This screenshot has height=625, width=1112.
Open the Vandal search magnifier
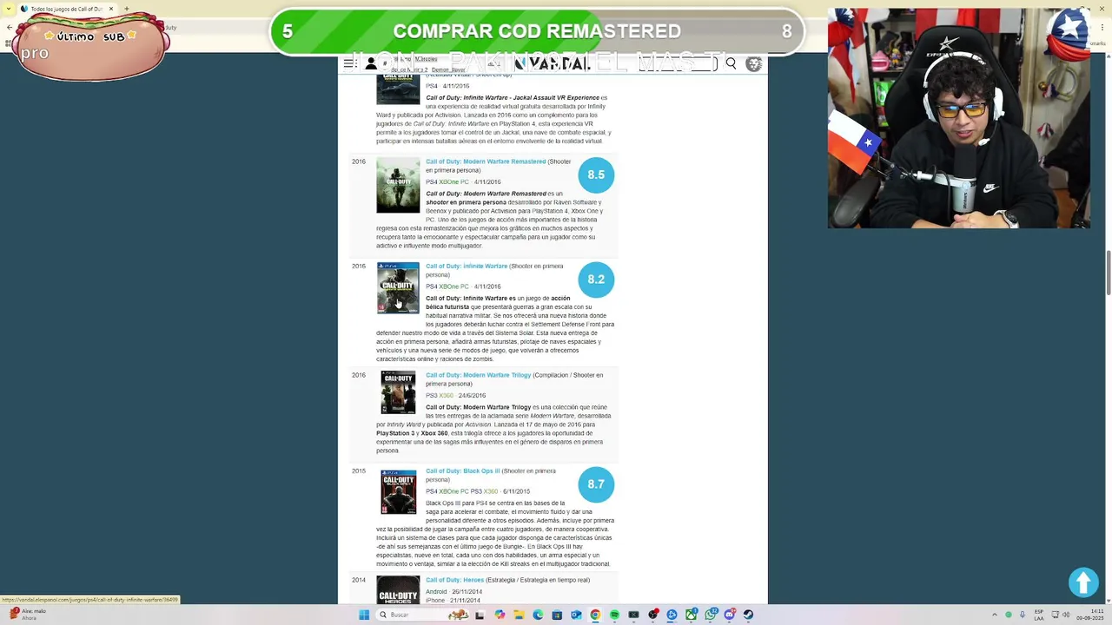pos(731,64)
